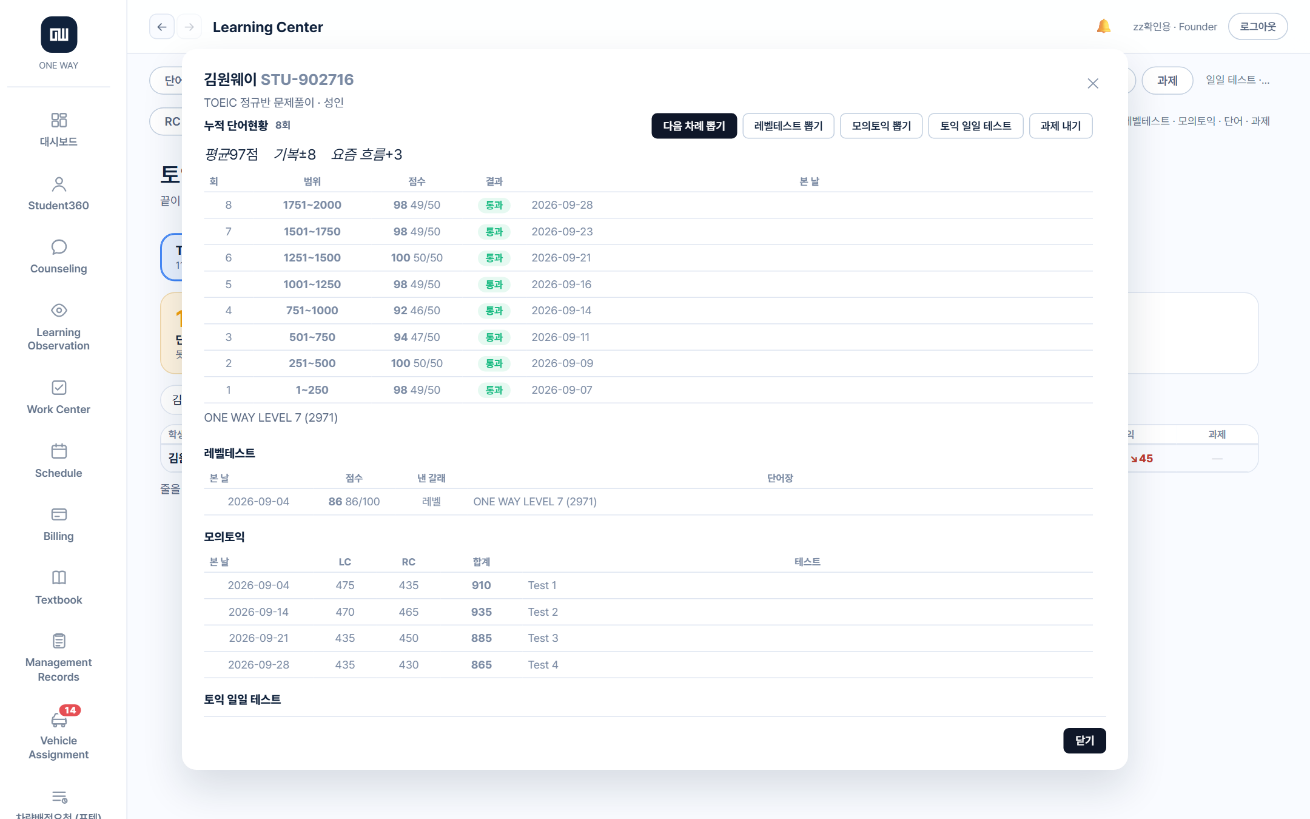This screenshot has width=1310, height=819.
Task: Click the Test 4 mock TOEIC entry
Action: tap(543, 665)
